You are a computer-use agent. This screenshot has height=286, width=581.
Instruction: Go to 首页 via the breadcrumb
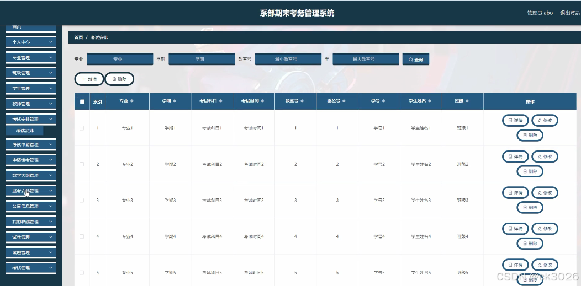[78, 37]
